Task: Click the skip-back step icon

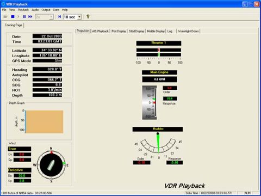Action: 59,17
